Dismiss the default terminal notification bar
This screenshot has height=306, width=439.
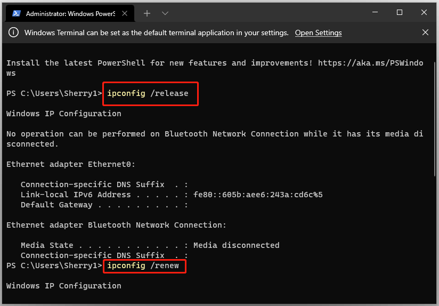point(425,33)
